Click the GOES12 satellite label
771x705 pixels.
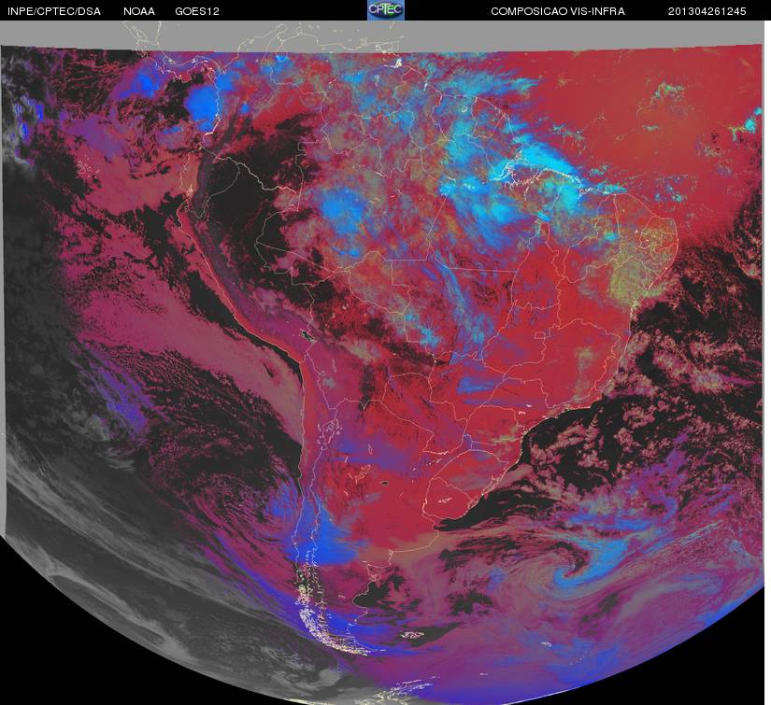197,11
